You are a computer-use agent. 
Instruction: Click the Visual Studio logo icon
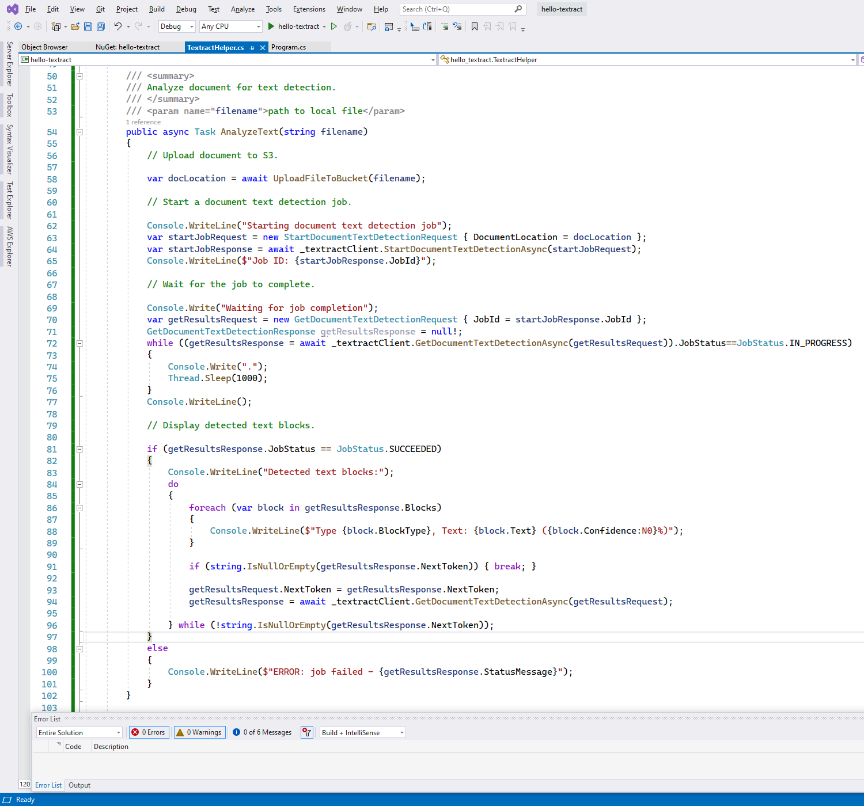pyautogui.click(x=12, y=9)
